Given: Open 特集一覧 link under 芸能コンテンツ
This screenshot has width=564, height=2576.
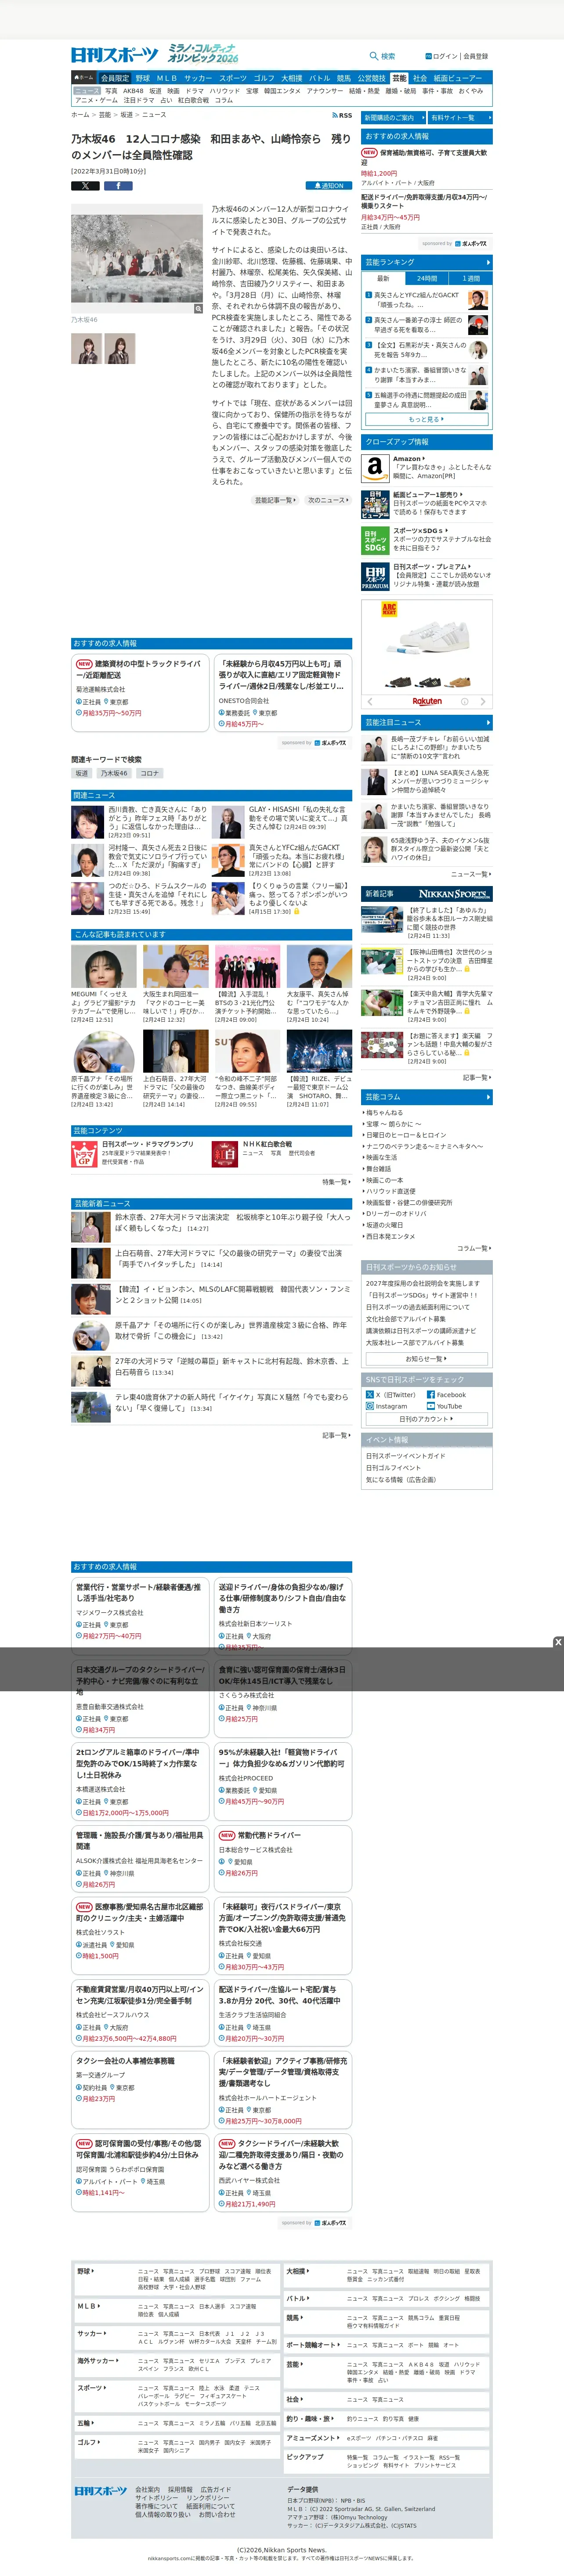Looking at the screenshot, I should tap(336, 1182).
